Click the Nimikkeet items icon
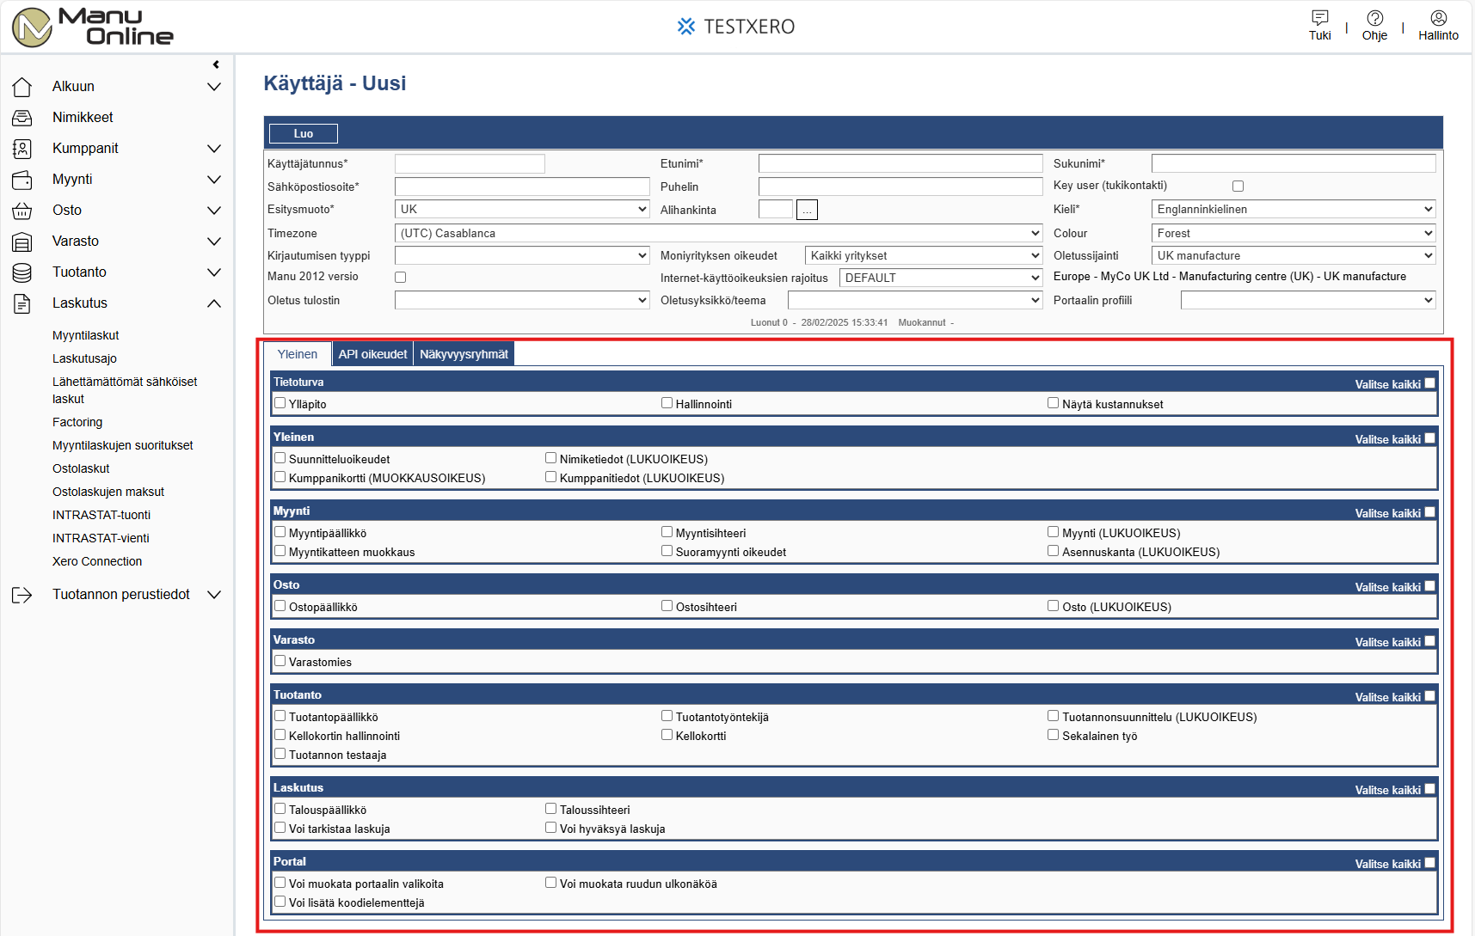1475x936 pixels. point(22,118)
